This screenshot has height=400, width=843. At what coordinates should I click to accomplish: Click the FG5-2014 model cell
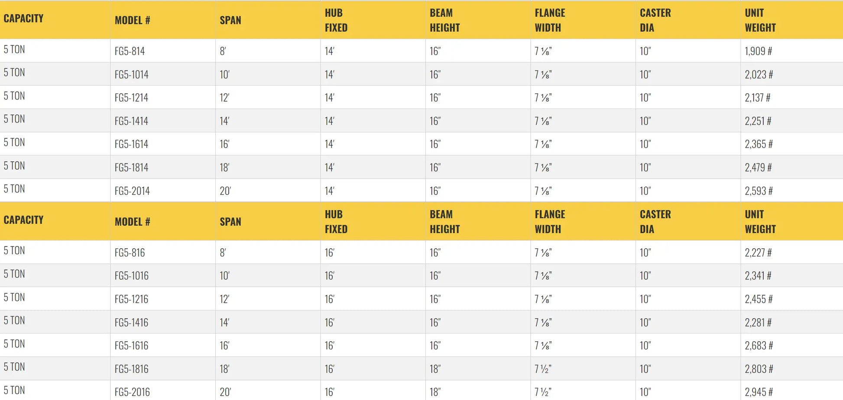132,191
